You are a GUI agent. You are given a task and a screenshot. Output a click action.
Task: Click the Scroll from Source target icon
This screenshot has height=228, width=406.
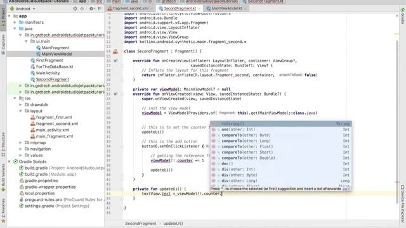click(75, 8)
